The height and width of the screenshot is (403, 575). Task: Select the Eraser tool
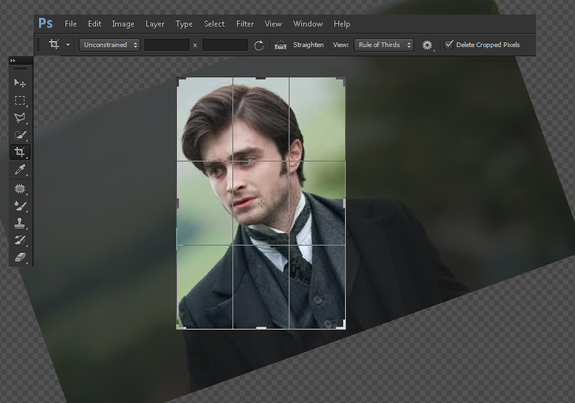(x=20, y=257)
